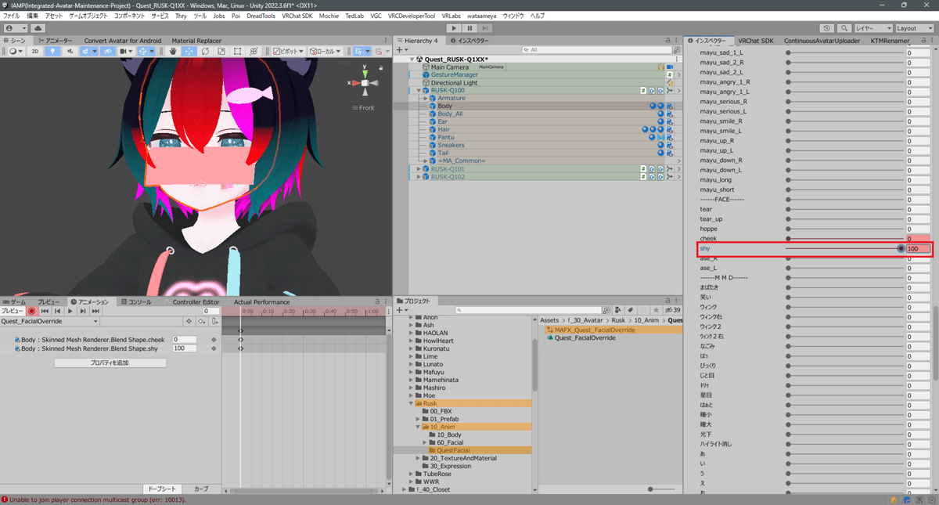The image size is (939, 505).
Task: Switch to Dopesheet view at Animation bottom
Action: [x=163, y=489]
